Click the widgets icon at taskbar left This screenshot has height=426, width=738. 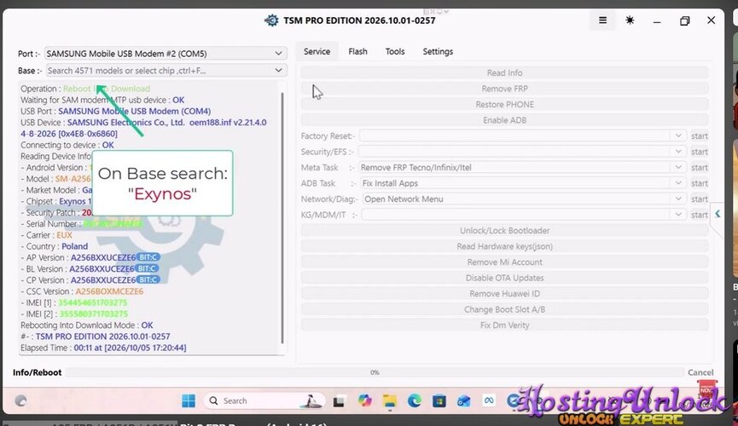(x=20, y=400)
